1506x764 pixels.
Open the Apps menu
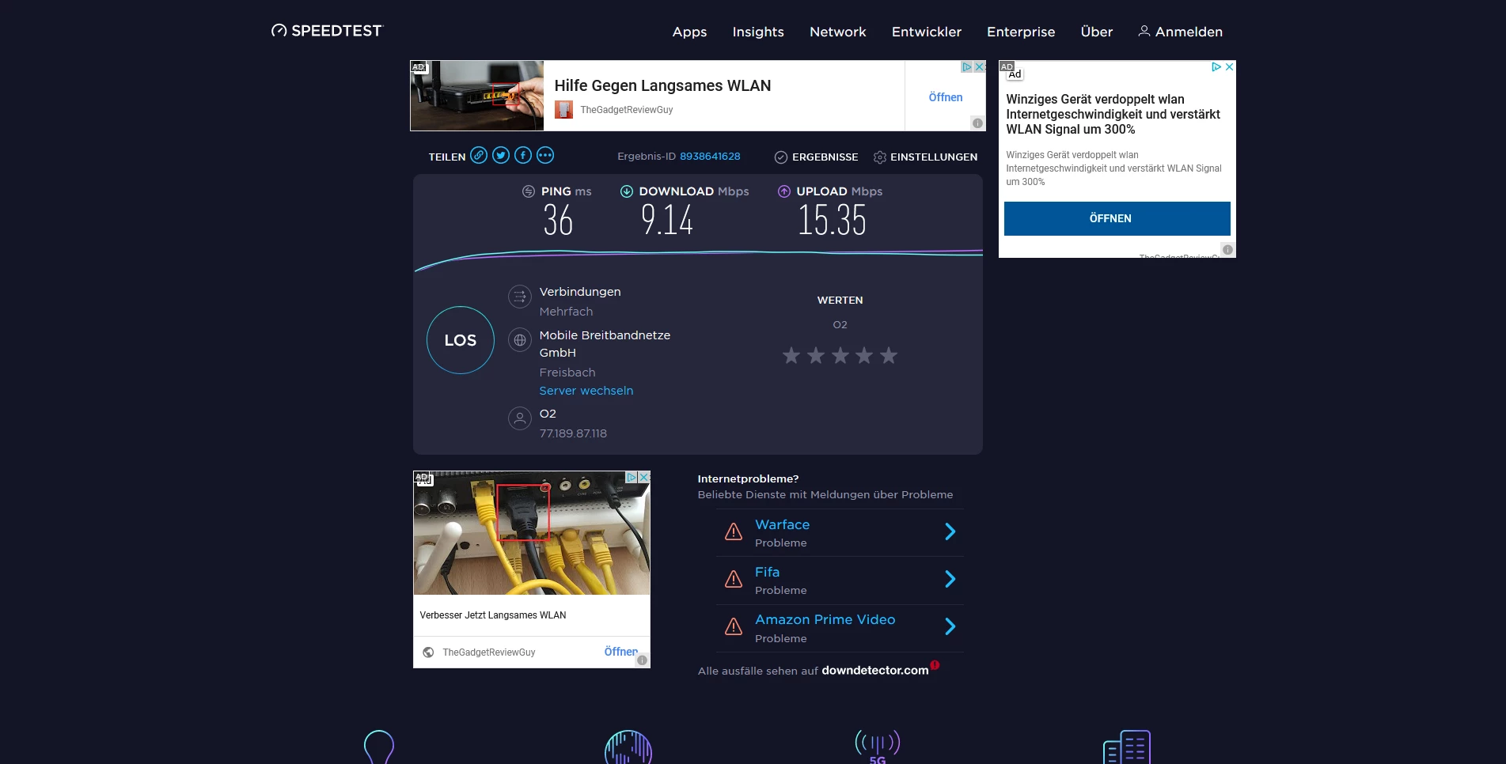[x=689, y=32]
